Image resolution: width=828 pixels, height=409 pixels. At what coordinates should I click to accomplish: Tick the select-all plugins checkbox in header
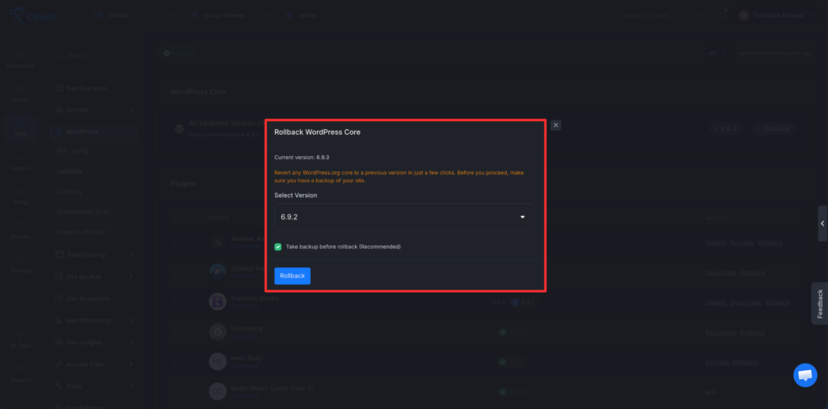(x=178, y=217)
